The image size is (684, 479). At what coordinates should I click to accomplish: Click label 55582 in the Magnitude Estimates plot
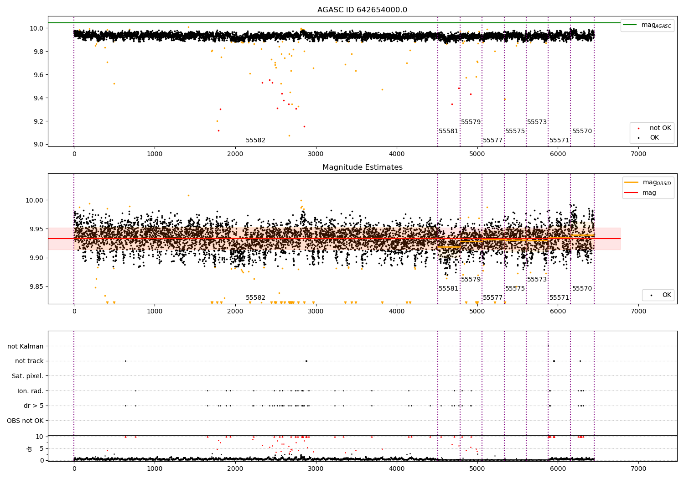255,298
